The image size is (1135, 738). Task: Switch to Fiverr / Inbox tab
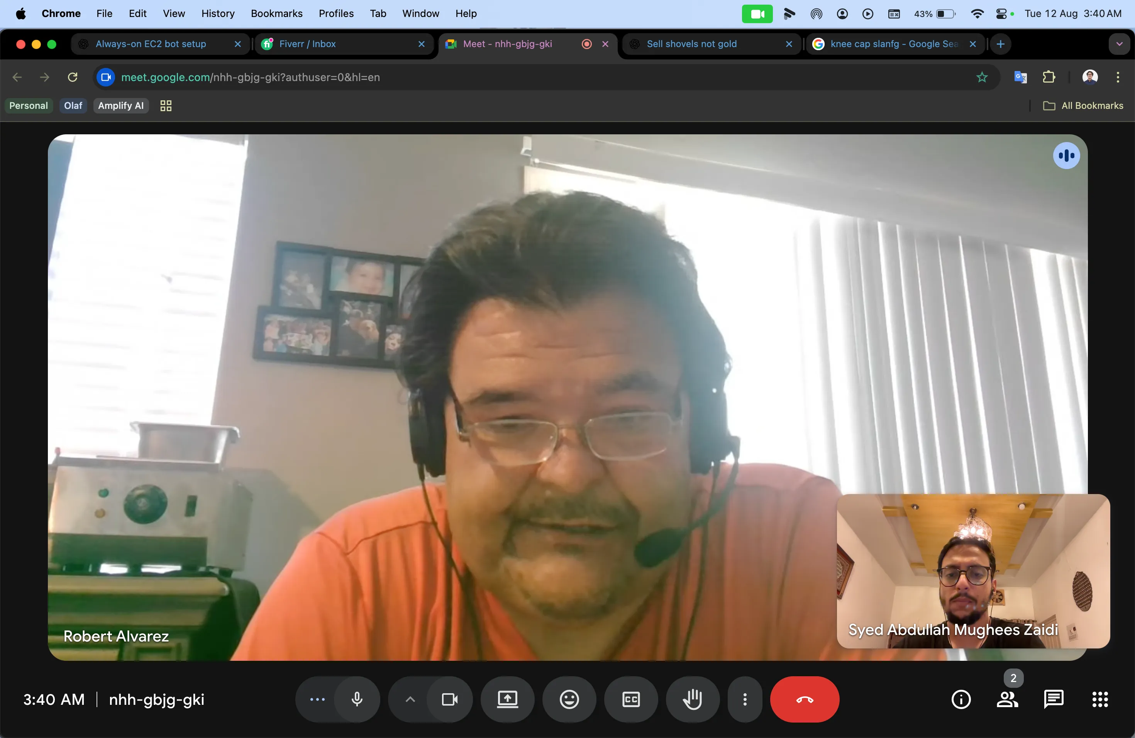tap(308, 44)
